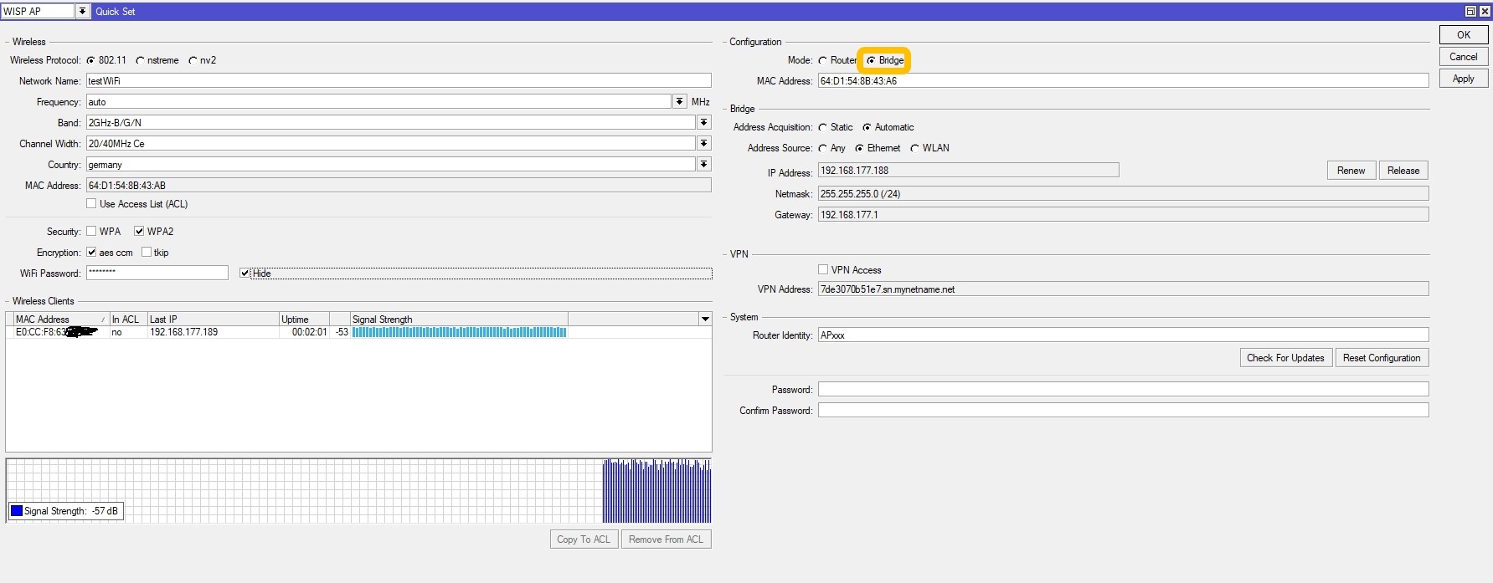The image size is (1493, 583).
Task: Sort clients by In ACL column
Action: pos(128,319)
